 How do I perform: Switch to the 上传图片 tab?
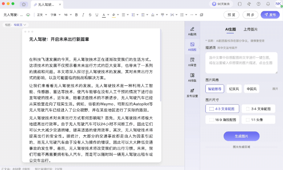point(251,29)
